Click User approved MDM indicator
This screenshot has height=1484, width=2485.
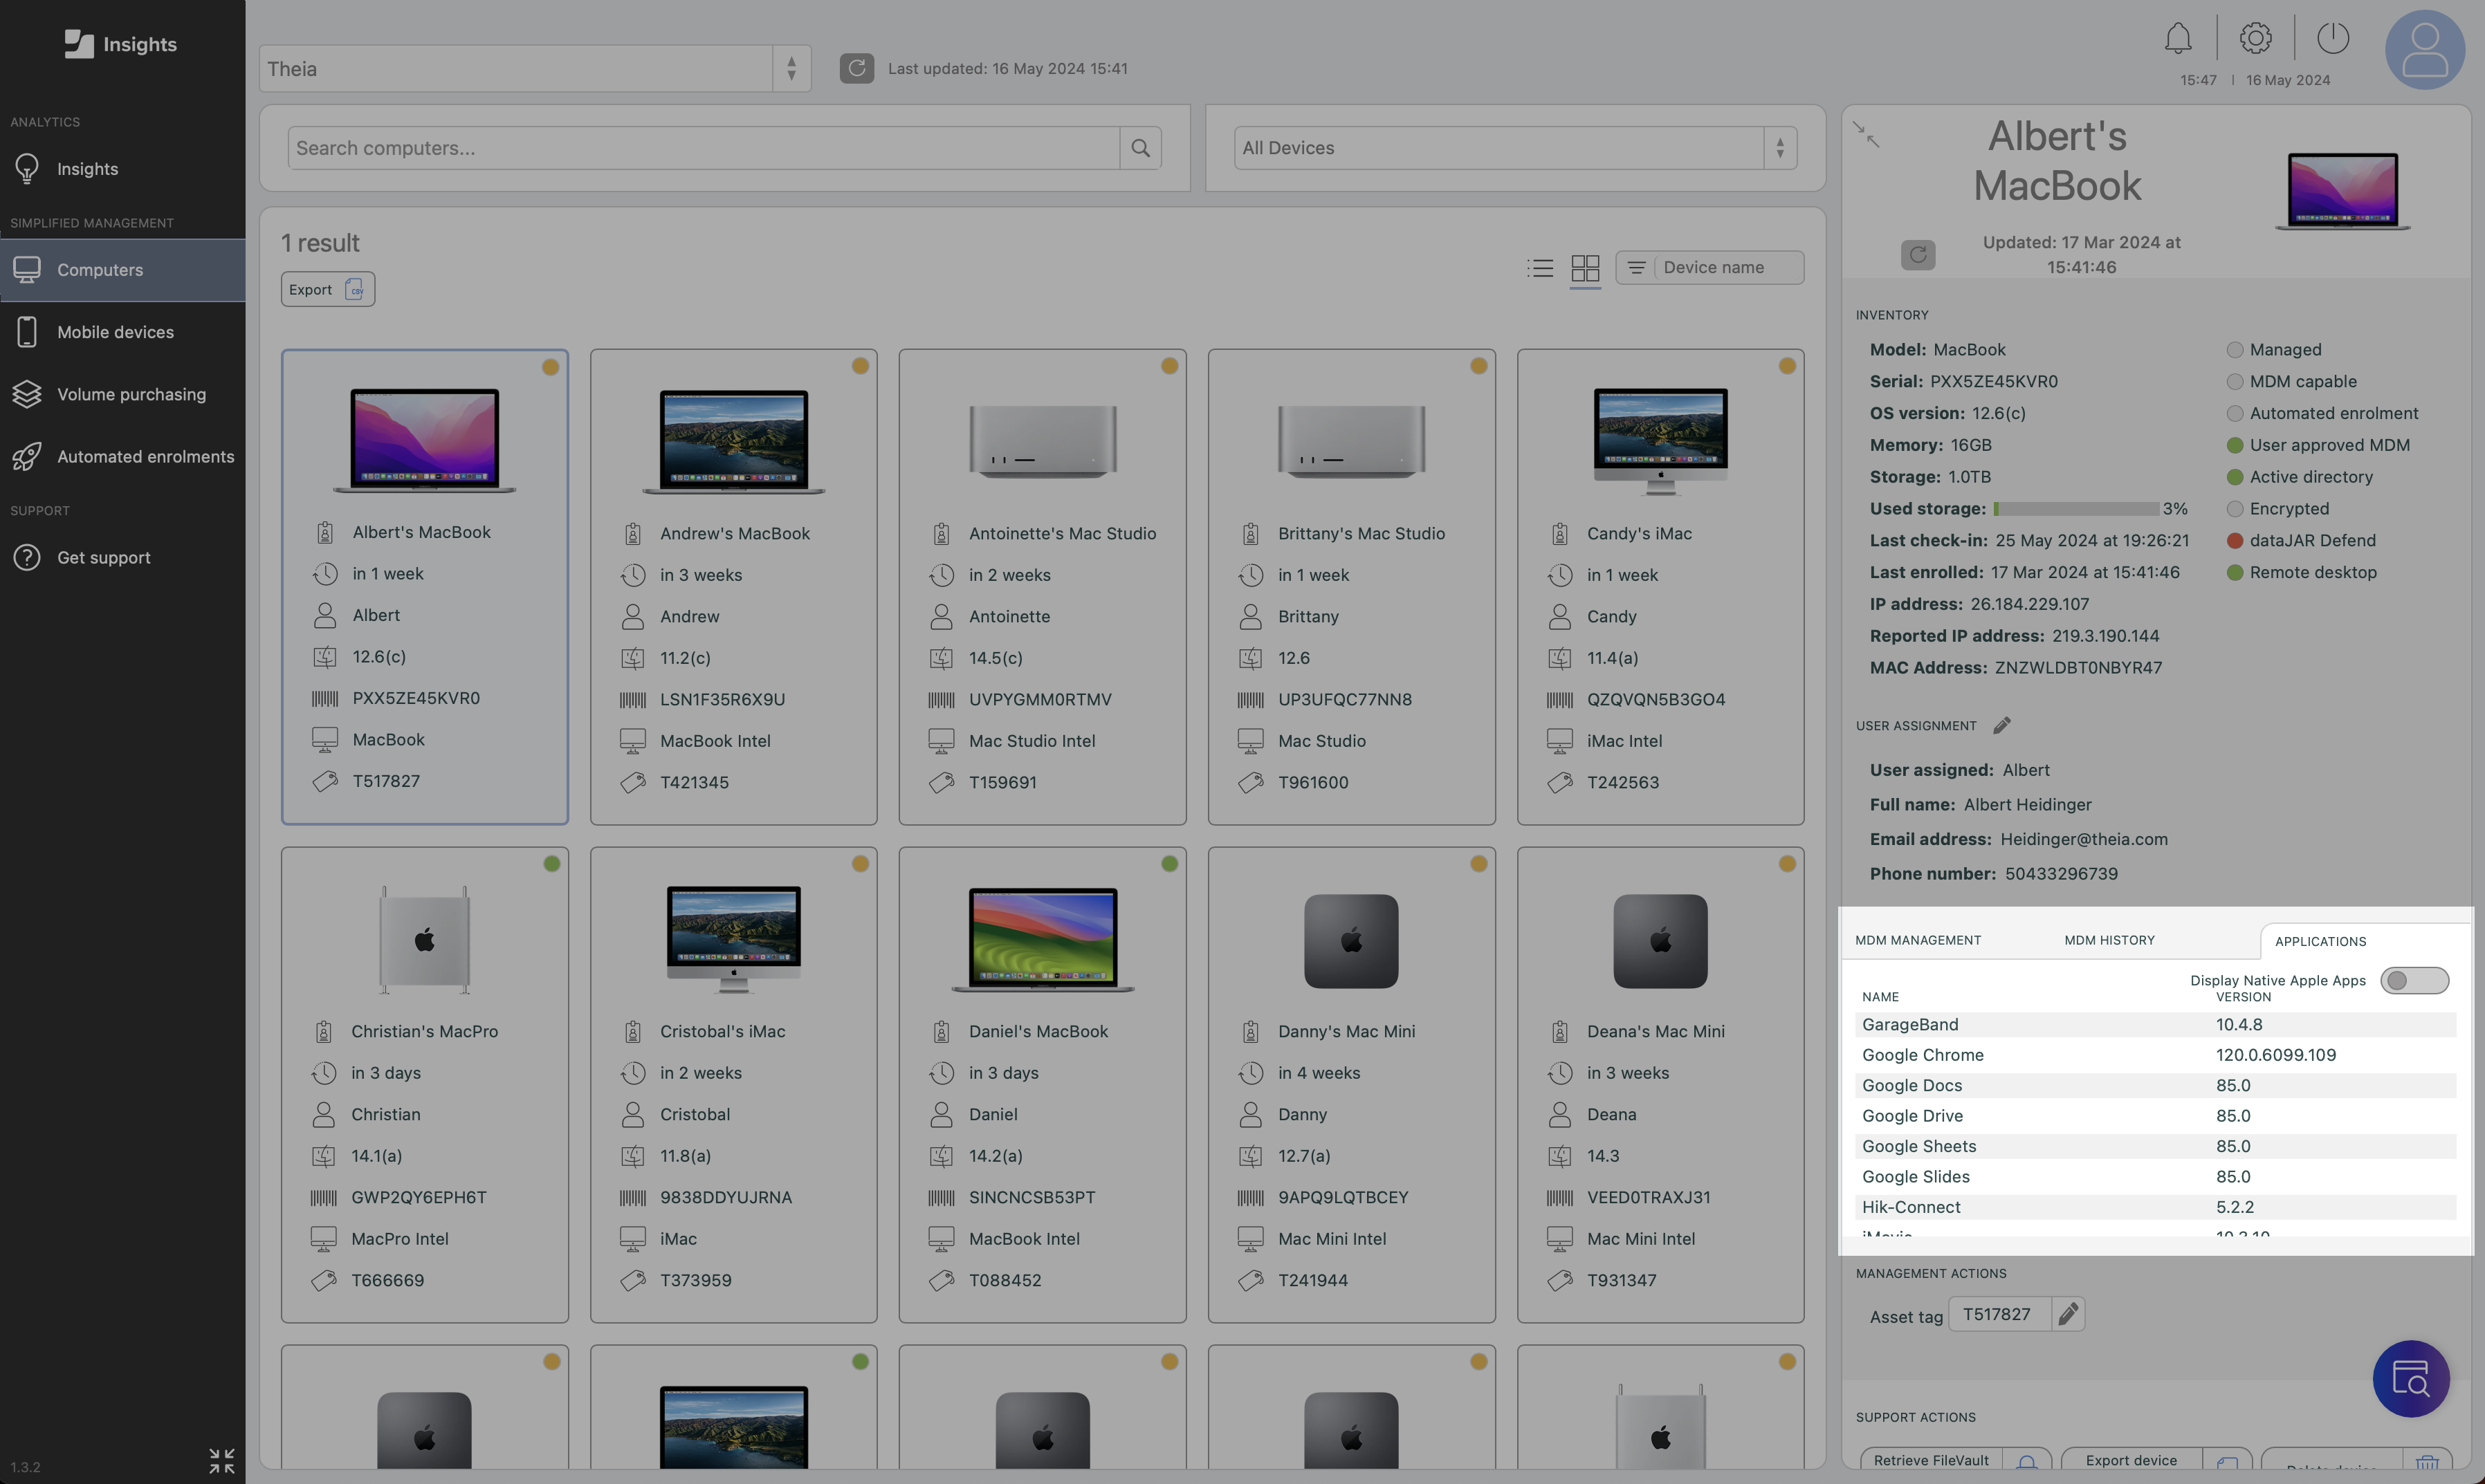point(2235,446)
